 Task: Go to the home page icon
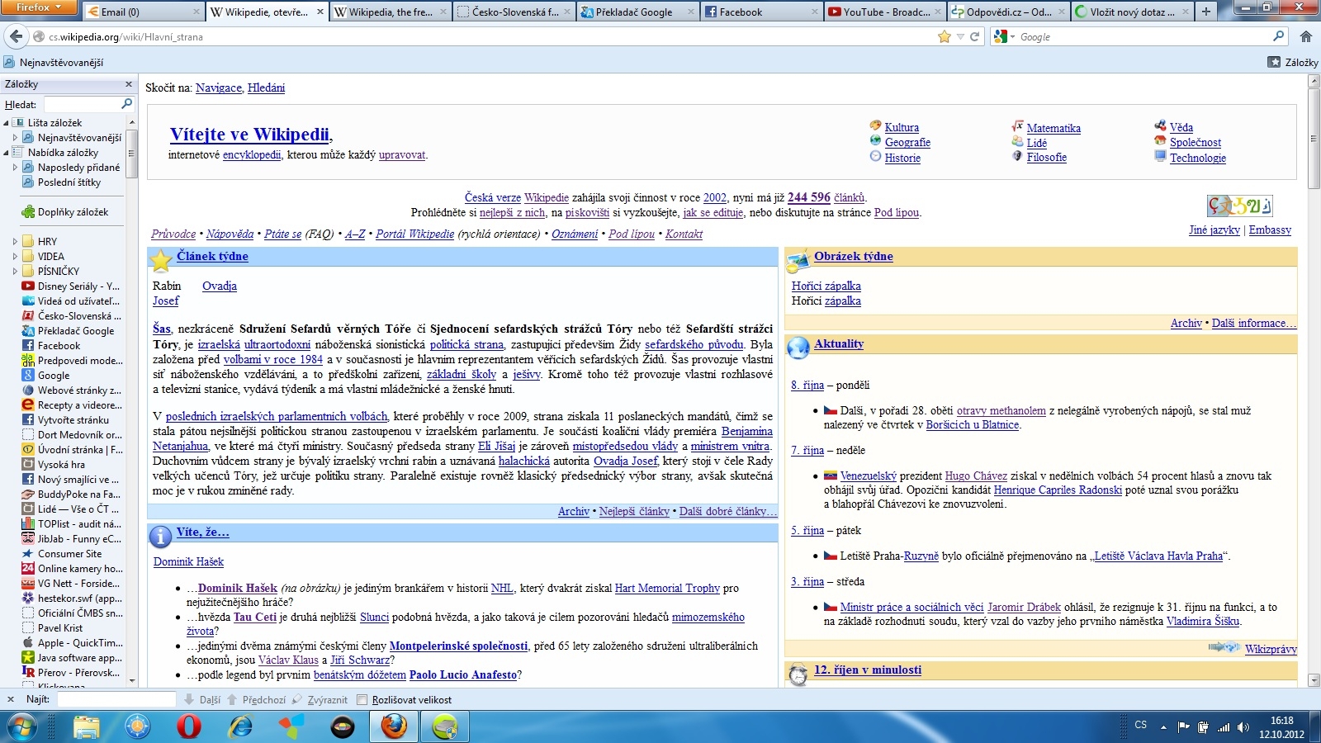click(x=1305, y=36)
